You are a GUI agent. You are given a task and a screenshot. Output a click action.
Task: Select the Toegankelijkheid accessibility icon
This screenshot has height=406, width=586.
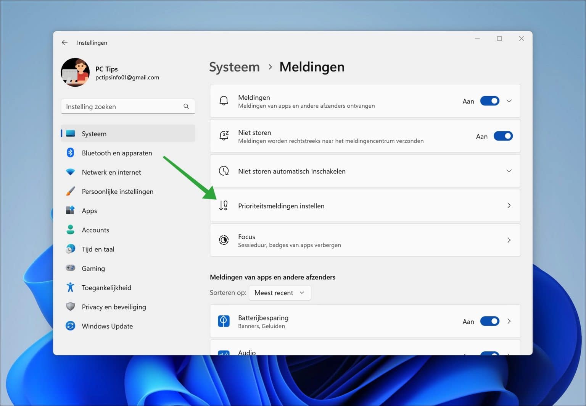(71, 287)
